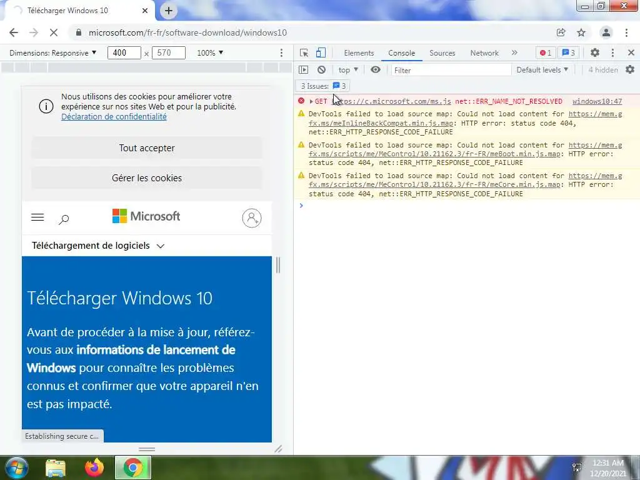Switch to the Elements tab
The image size is (640, 480).
359,53
